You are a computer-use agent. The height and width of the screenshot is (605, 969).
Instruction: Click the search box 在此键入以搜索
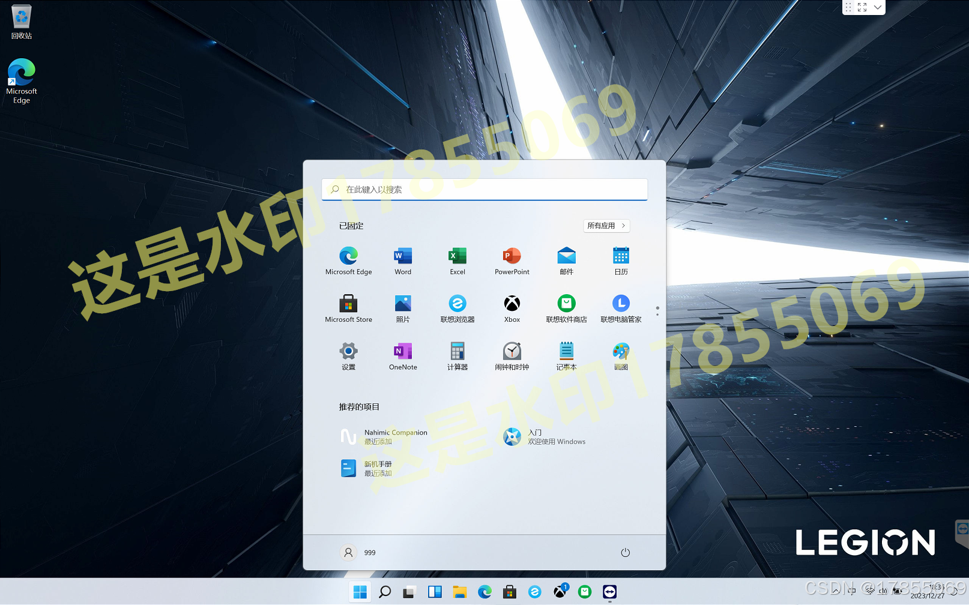click(484, 189)
